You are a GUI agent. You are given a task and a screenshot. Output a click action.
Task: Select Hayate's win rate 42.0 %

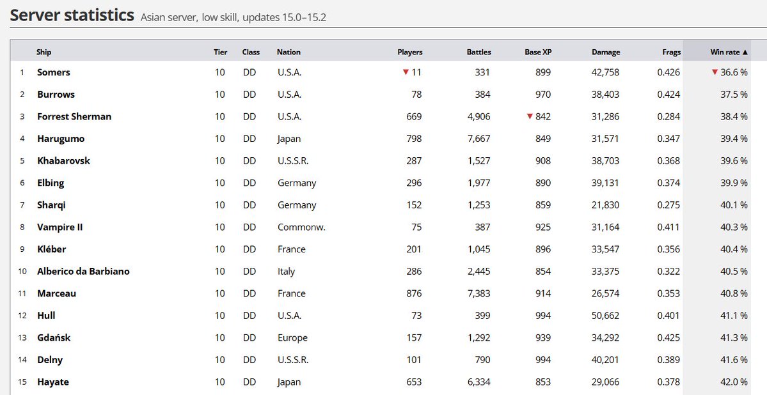tap(734, 382)
